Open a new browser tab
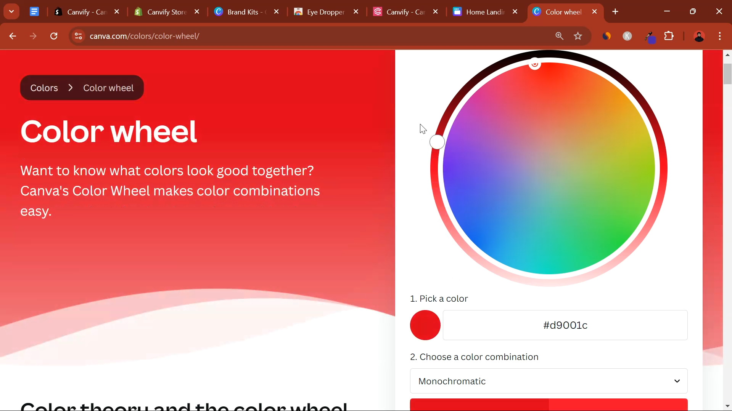 (615, 12)
